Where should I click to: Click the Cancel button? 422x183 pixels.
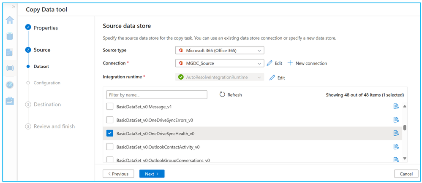point(406,174)
